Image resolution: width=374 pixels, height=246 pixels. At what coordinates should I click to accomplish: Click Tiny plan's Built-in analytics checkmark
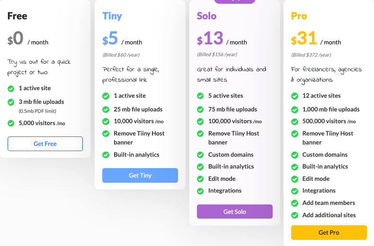[106, 155]
